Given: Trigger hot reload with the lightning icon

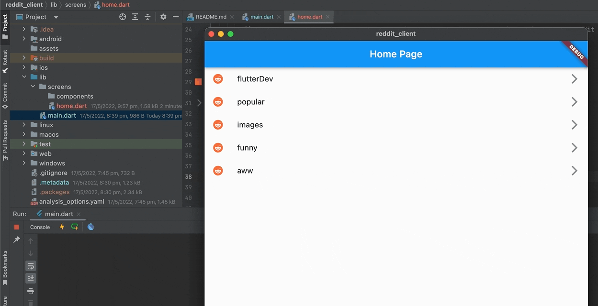Looking at the screenshot, I should pyautogui.click(x=61, y=227).
